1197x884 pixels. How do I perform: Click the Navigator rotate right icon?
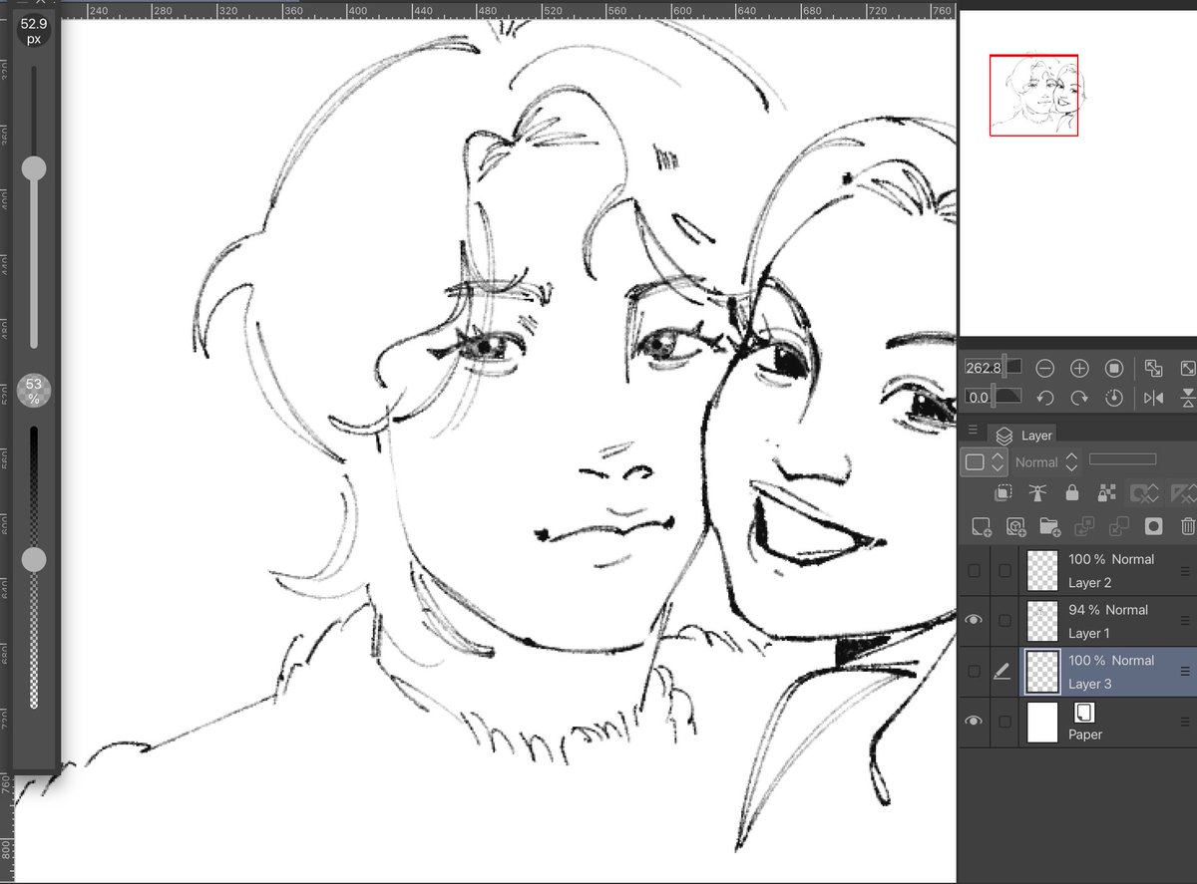(1079, 398)
